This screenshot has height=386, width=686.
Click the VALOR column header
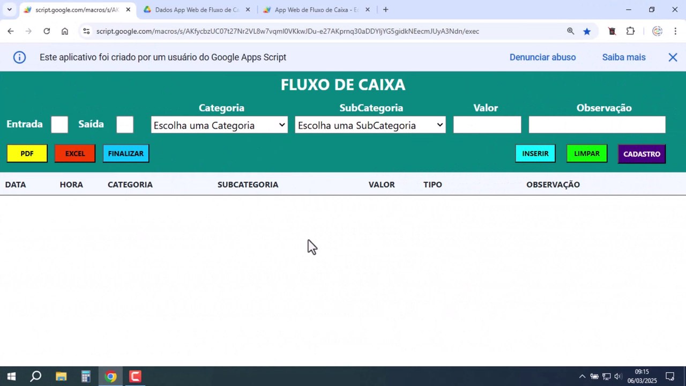[382, 184]
